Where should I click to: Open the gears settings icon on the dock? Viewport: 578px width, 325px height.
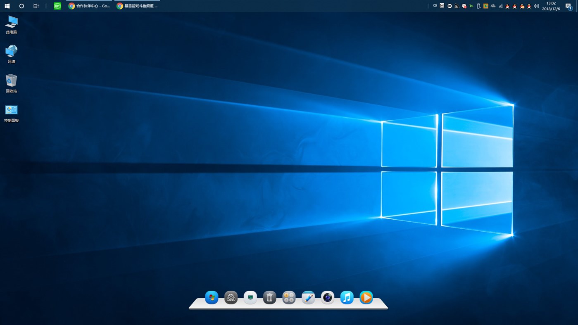pyautogui.click(x=231, y=297)
